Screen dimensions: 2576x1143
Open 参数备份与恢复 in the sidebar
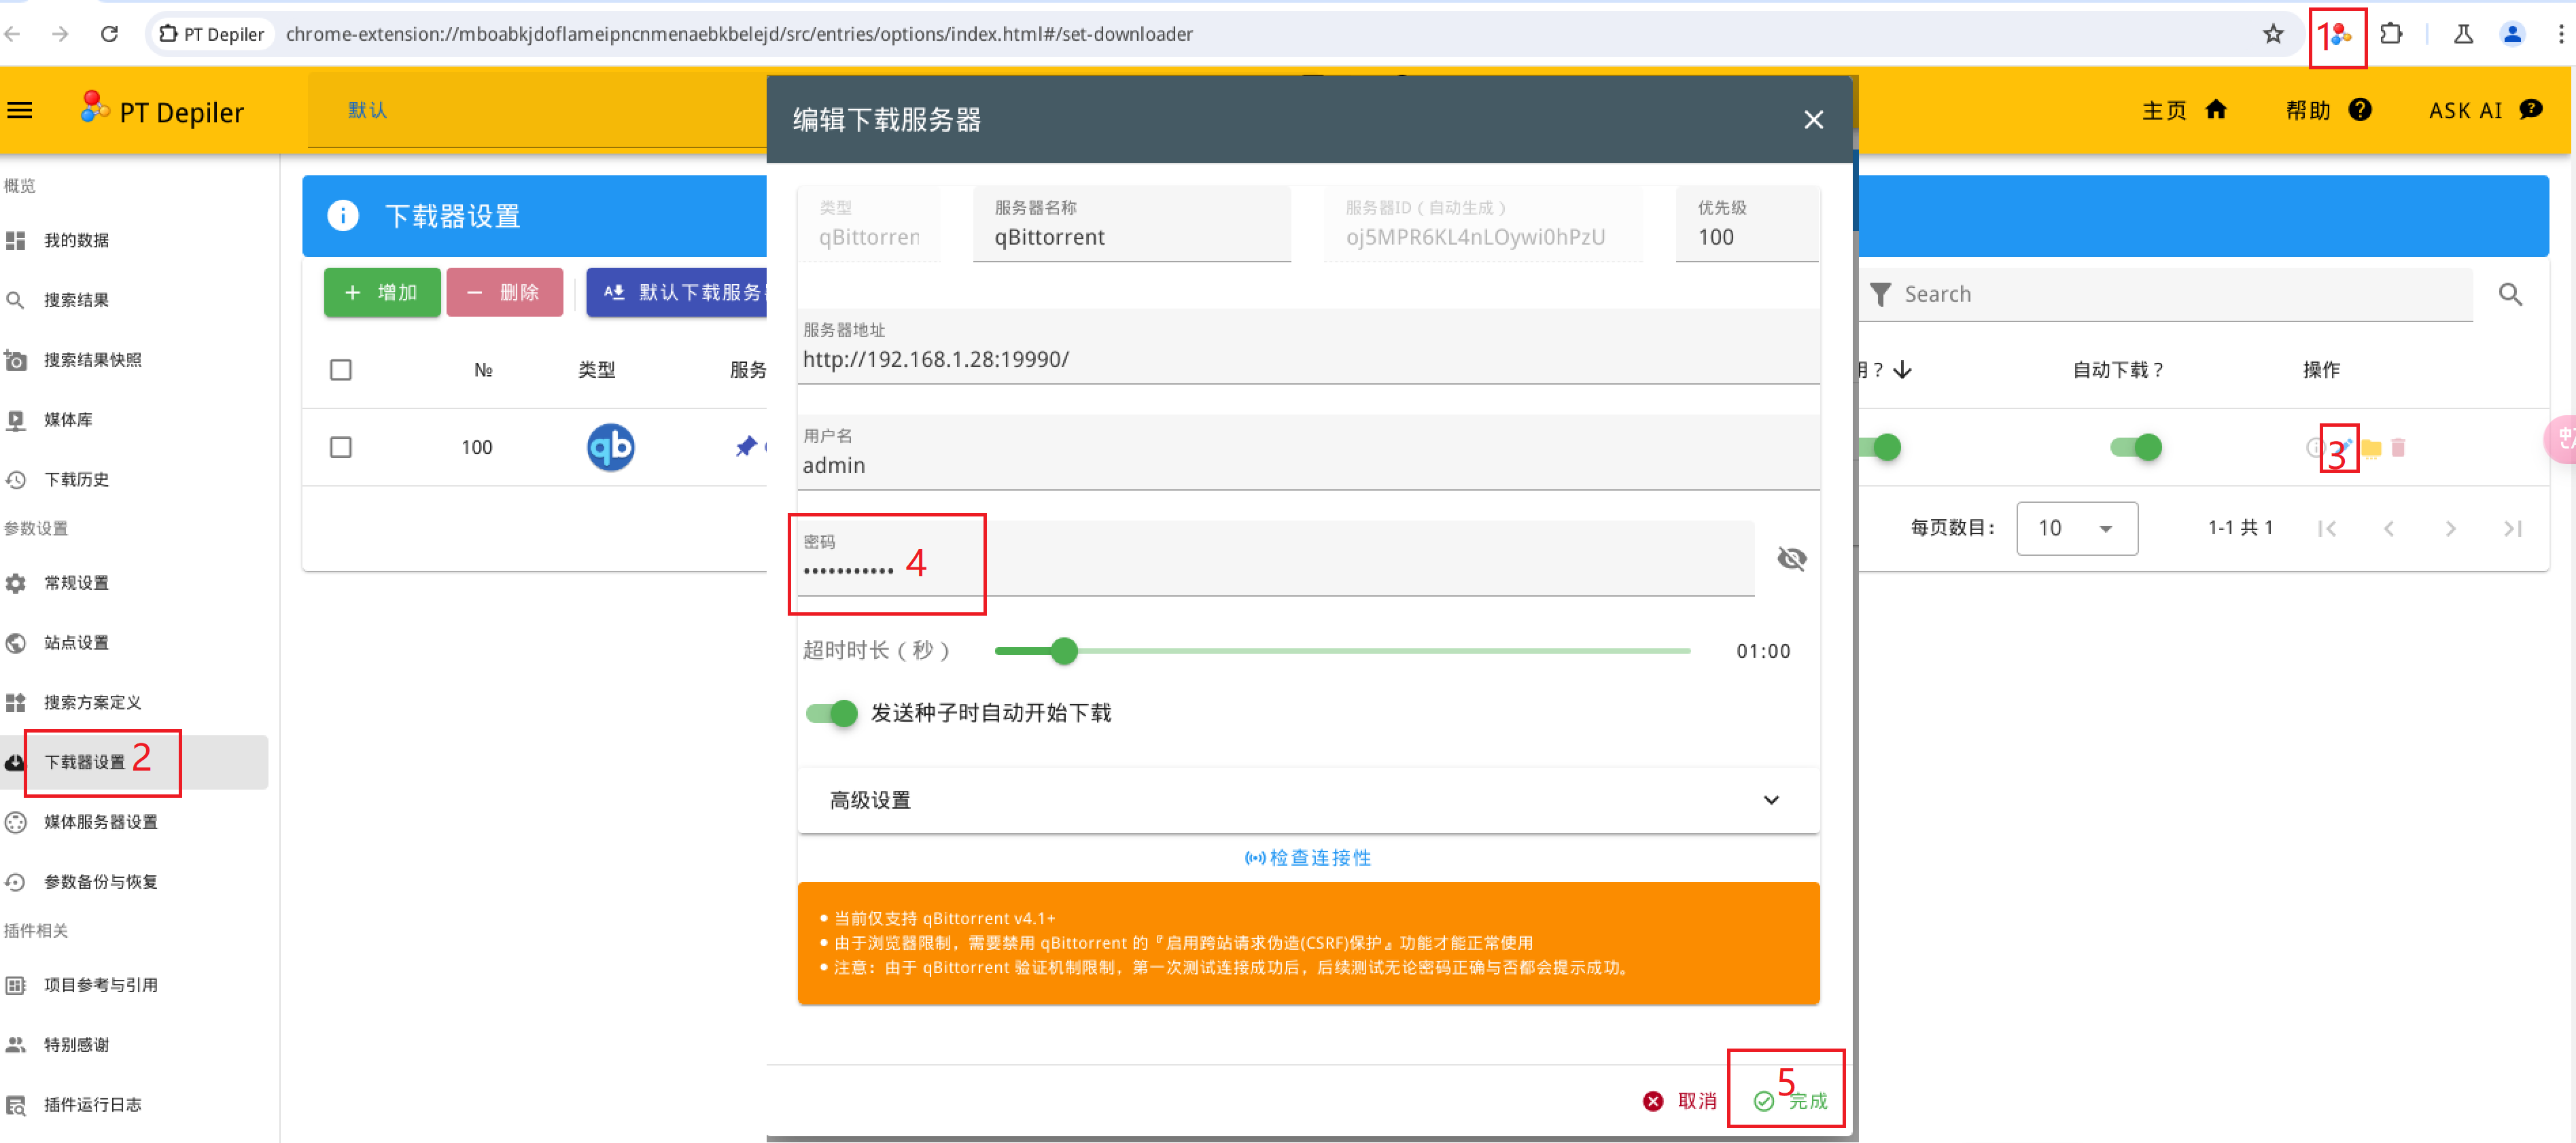coord(135,882)
